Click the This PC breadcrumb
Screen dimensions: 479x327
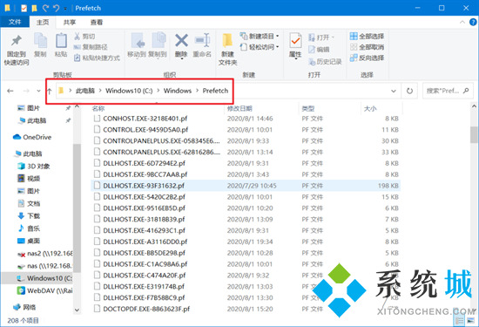(85, 91)
